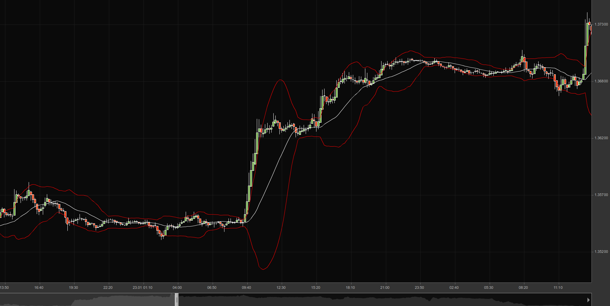Click the 09:40 time axis label

(246, 288)
